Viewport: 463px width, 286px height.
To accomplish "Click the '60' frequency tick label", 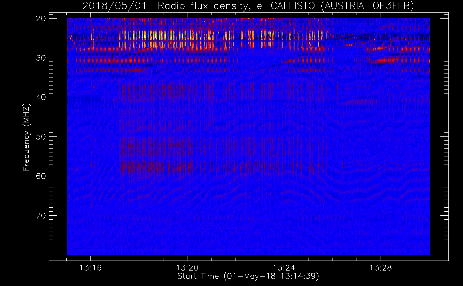I will tap(41, 176).
